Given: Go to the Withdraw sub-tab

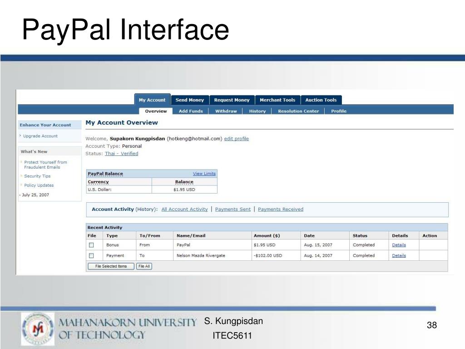Looking at the screenshot, I should click(226, 111).
